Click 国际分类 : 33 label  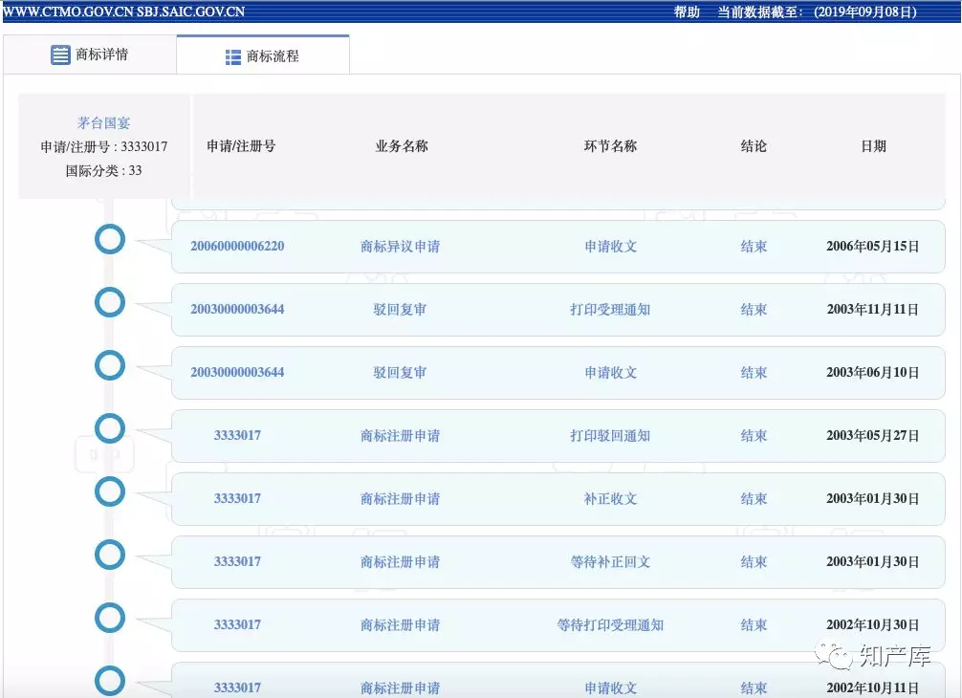(x=103, y=170)
